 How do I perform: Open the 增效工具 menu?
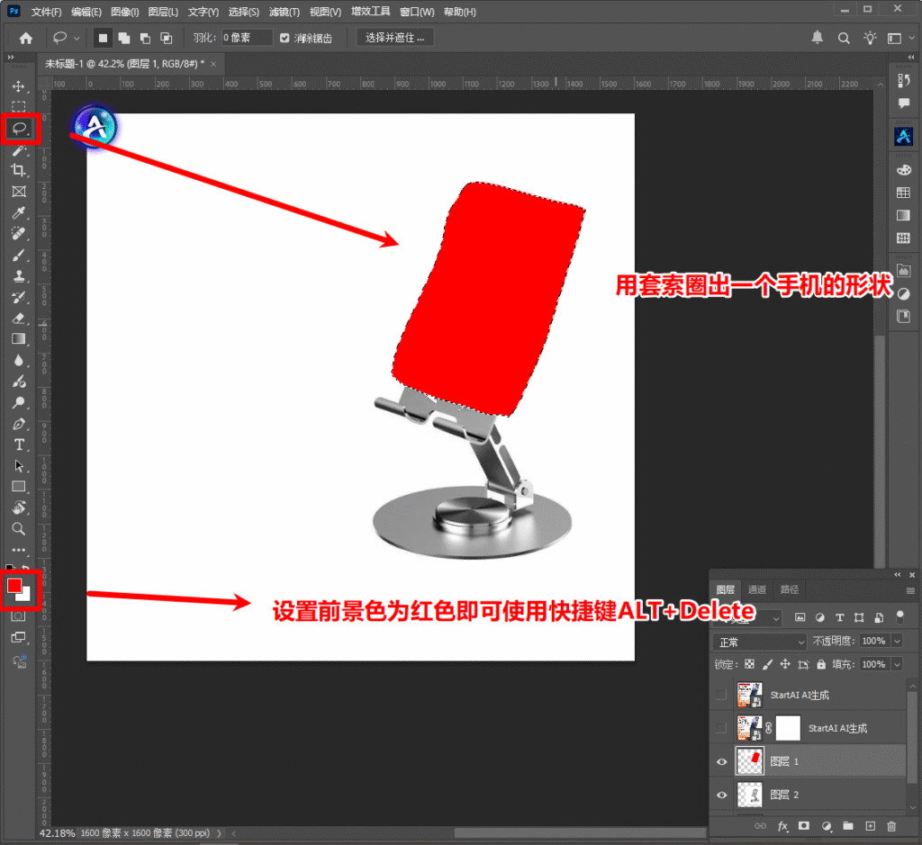click(370, 11)
